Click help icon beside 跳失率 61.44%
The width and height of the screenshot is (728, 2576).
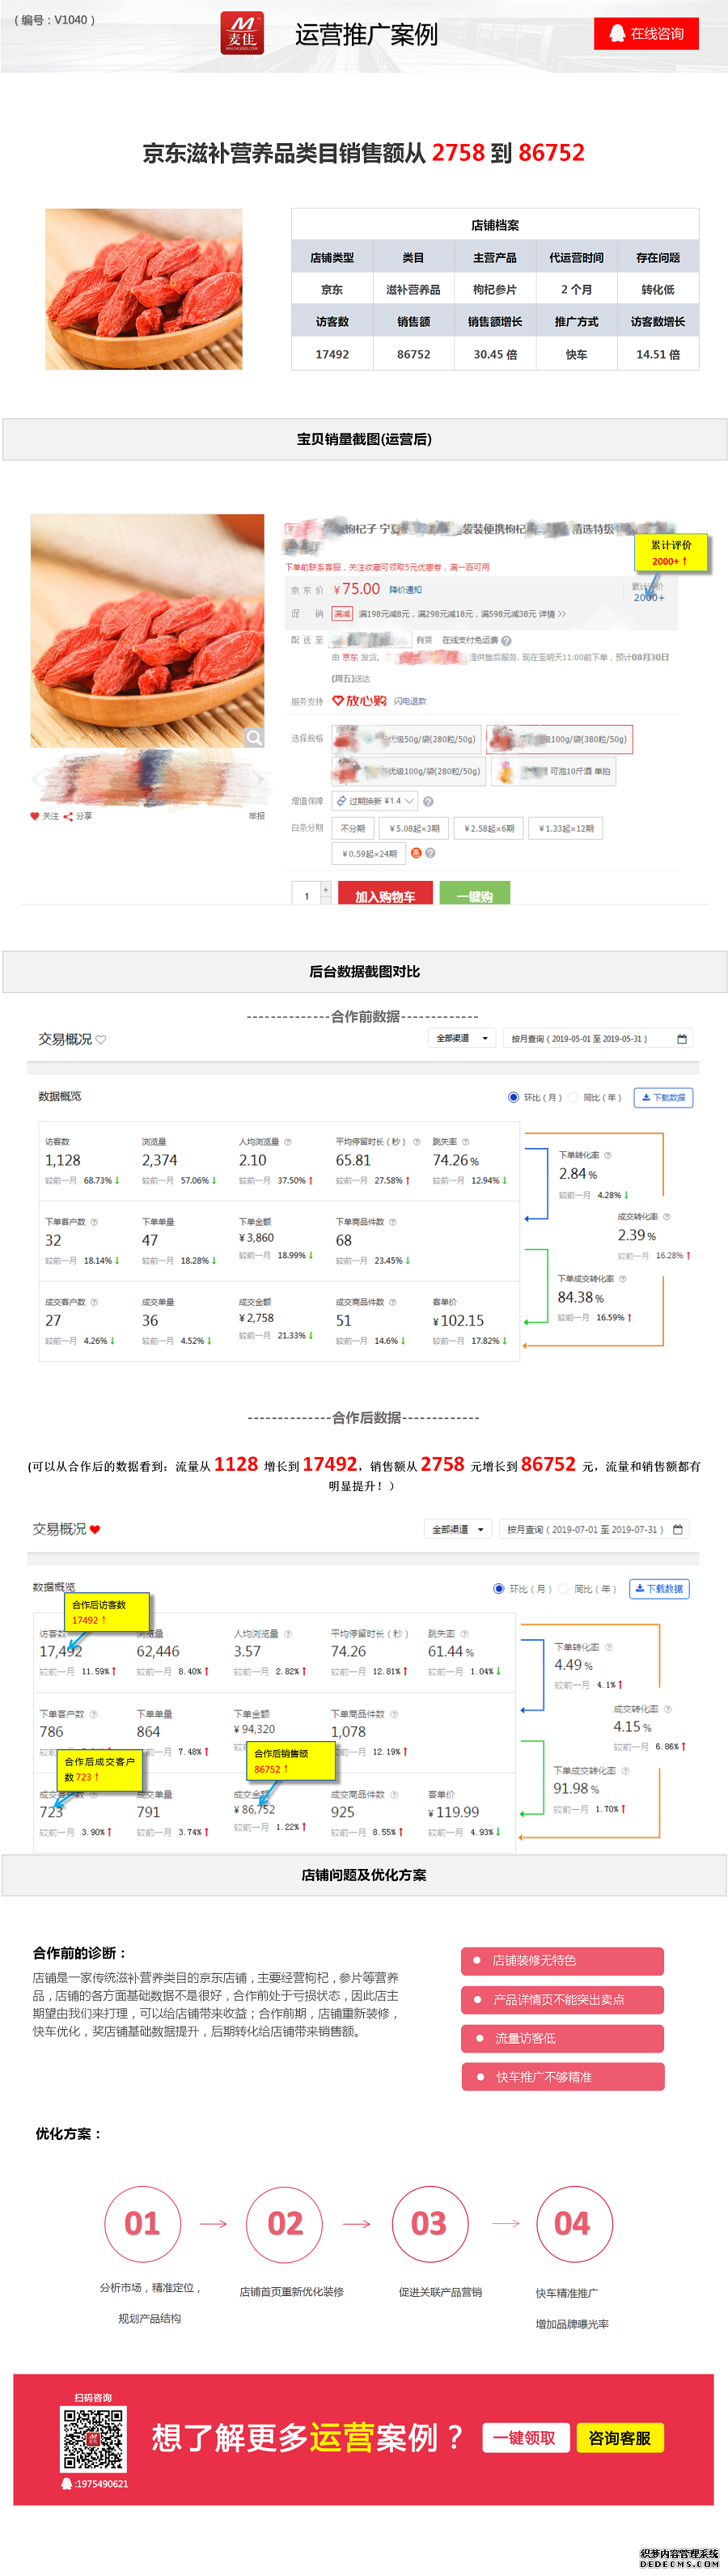(x=464, y=1633)
